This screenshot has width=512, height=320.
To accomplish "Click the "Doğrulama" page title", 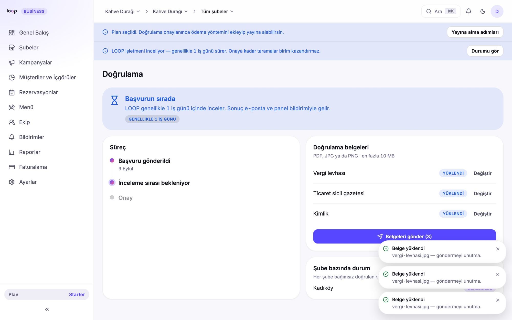I will tap(123, 74).
